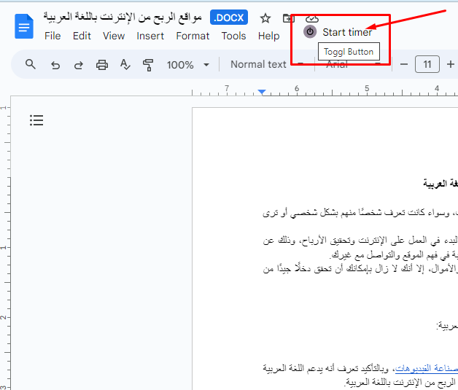Redo the last action
The width and height of the screenshot is (458, 390).
pyautogui.click(x=78, y=65)
